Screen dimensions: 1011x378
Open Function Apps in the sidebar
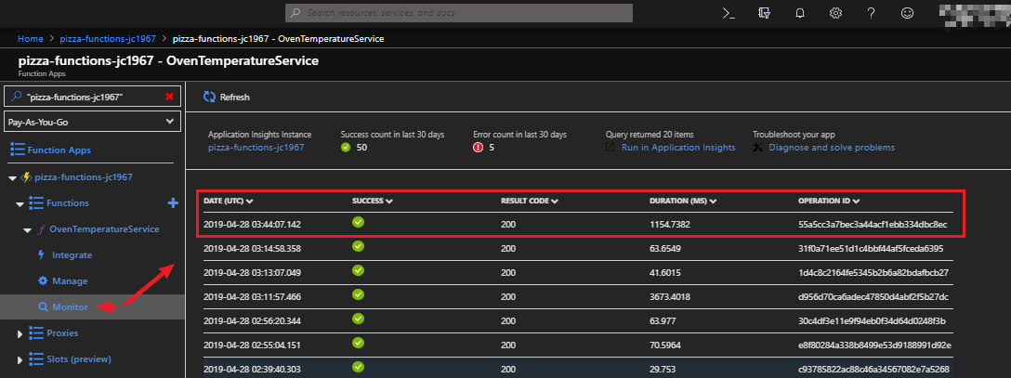pyautogui.click(x=59, y=150)
